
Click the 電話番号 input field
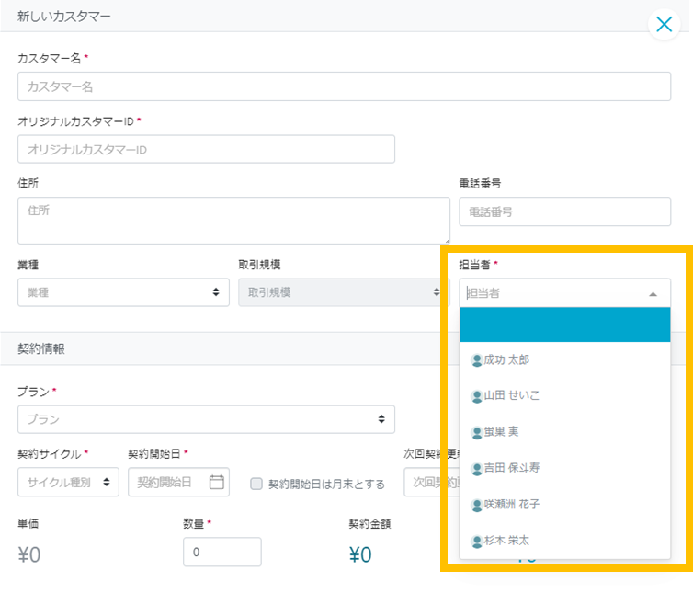coord(565,211)
